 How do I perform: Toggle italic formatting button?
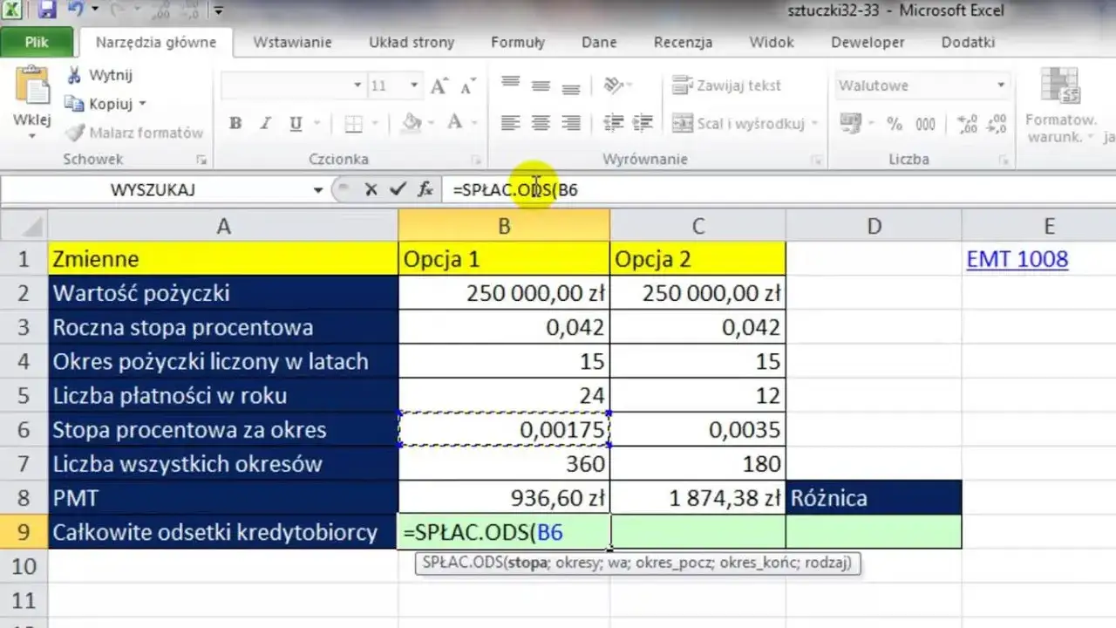point(266,124)
